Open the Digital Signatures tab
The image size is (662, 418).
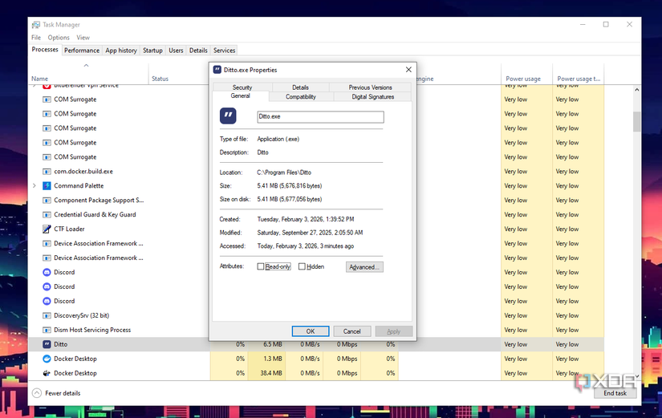coord(373,97)
